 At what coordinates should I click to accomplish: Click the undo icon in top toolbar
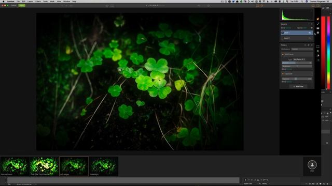click(x=199, y=6)
